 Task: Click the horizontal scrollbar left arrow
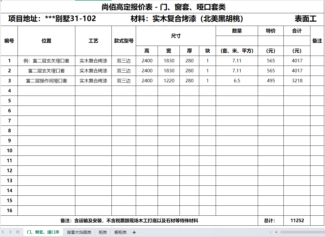[276, 232]
